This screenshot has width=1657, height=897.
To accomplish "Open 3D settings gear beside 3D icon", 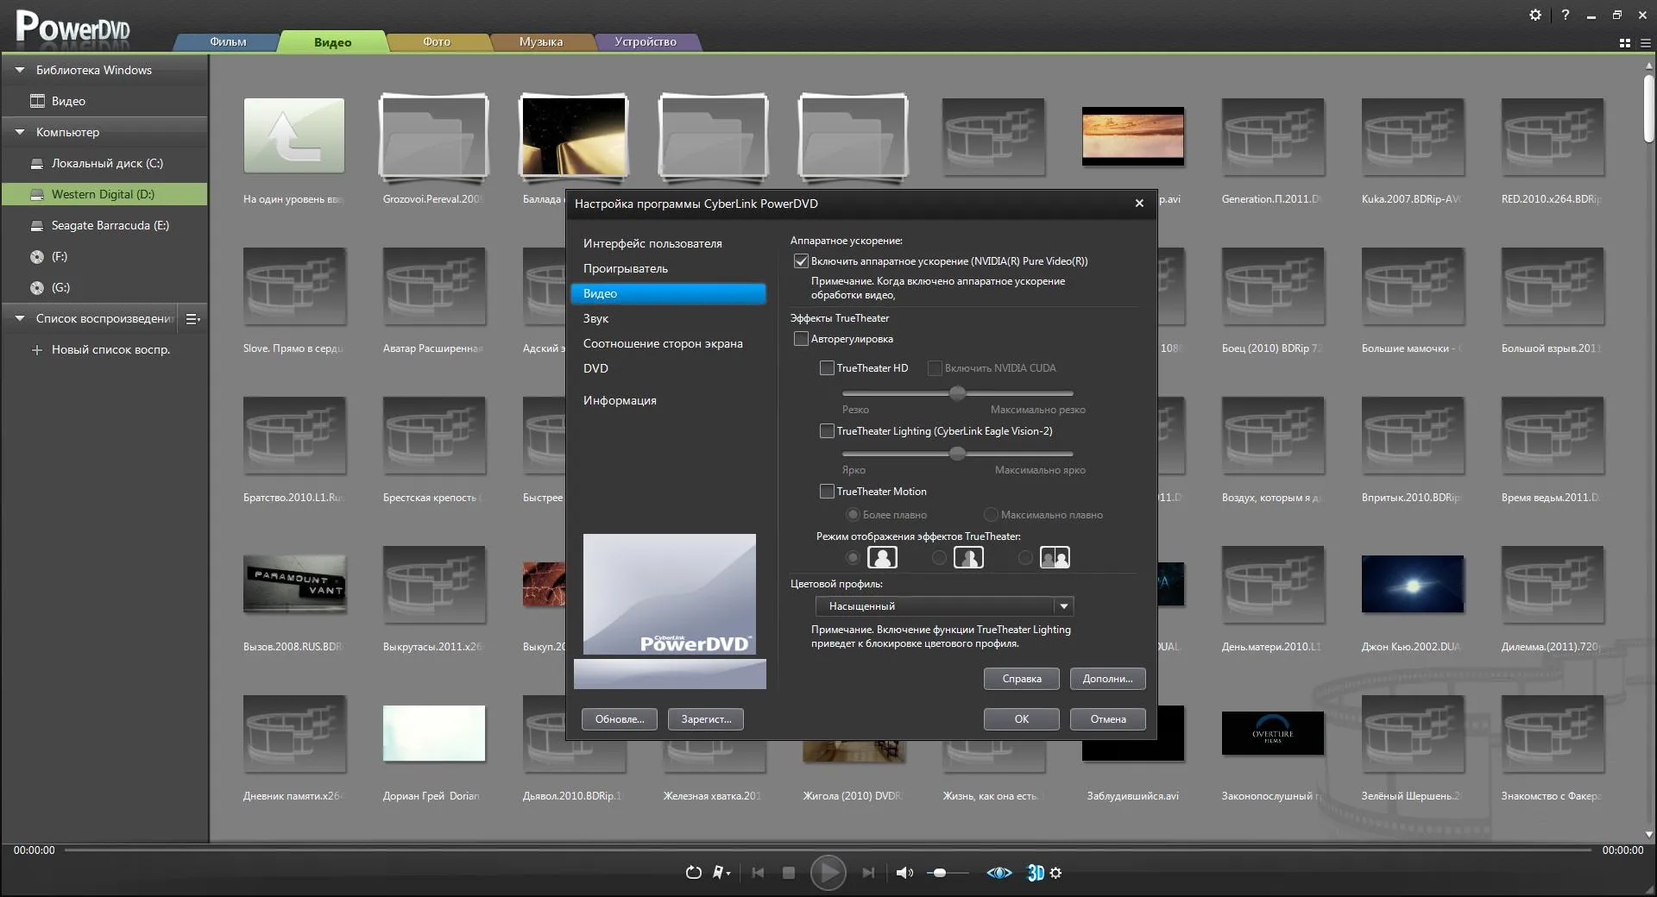I will tap(1055, 873).
